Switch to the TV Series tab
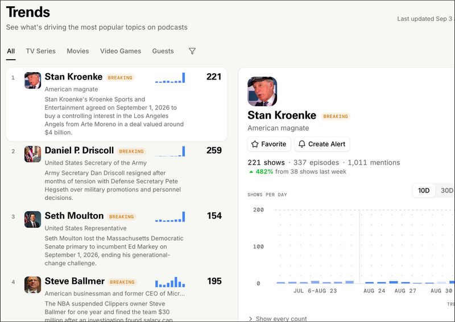The image size is (455, 322). click(x=40, y=51)
